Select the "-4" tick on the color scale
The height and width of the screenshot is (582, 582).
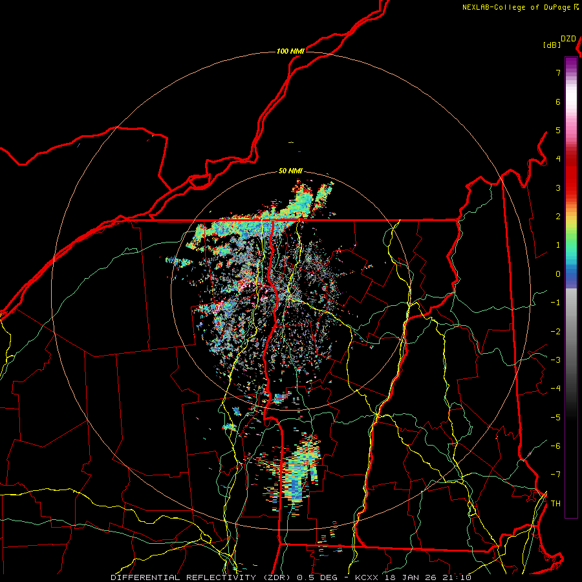[x=555, y=389]
